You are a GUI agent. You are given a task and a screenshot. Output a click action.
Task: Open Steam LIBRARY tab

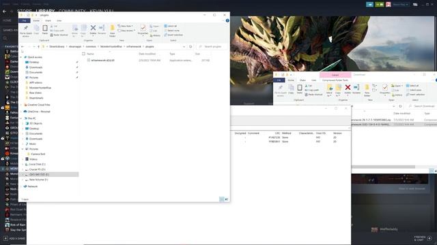[45, 11]
